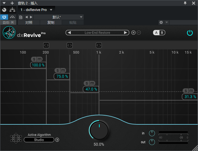The width and height of the screenshot is (198, 151).
Task: Select next dxRevive preset arrow
Action: [125, 33]
